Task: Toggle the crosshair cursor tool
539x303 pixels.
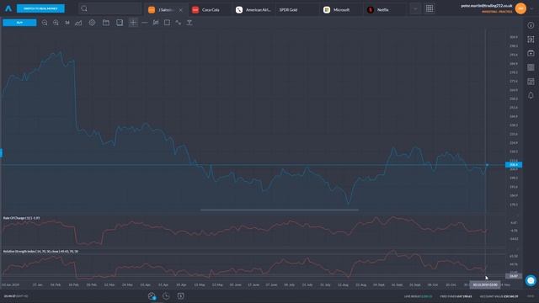Action: click(133, 23)
